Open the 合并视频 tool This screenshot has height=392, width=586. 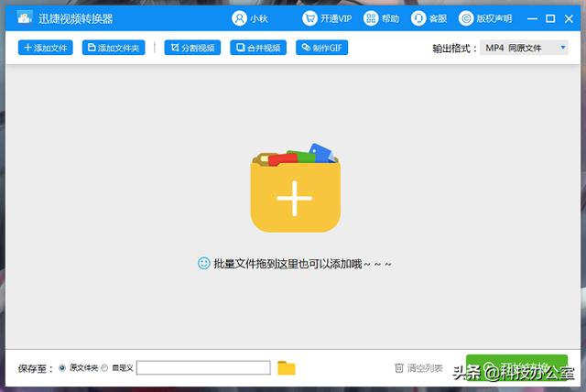(258, 48)
